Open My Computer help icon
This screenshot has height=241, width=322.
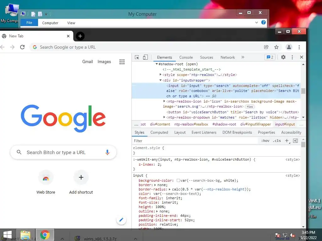(264, 22)
